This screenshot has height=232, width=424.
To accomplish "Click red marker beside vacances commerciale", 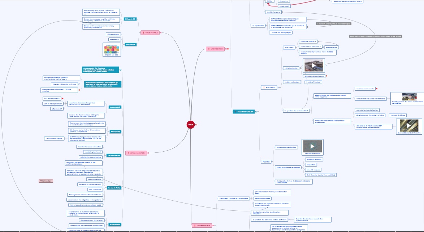I will 376,89.
